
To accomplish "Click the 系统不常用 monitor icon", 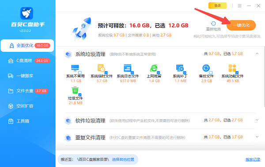I will [75, 68].
